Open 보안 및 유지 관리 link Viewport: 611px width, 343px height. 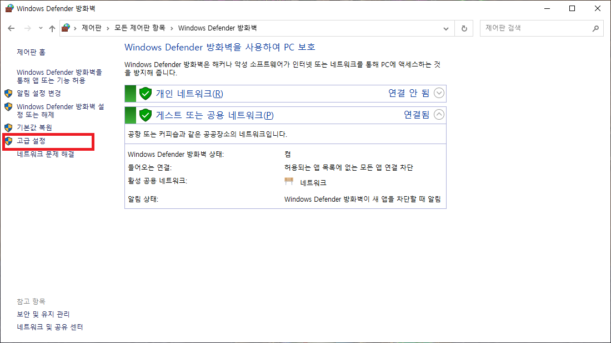(x=43, y=314)
